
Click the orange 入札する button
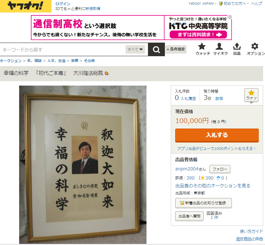(x=217, y=135)
